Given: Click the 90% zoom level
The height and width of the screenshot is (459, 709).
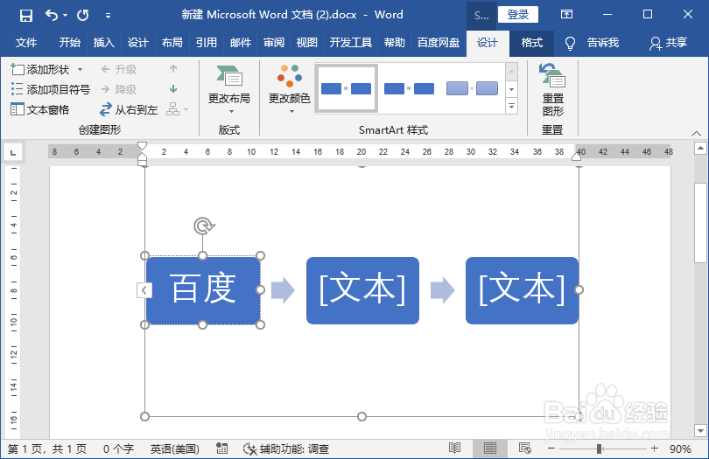Looking at the screenshot, I should point(680,449).
